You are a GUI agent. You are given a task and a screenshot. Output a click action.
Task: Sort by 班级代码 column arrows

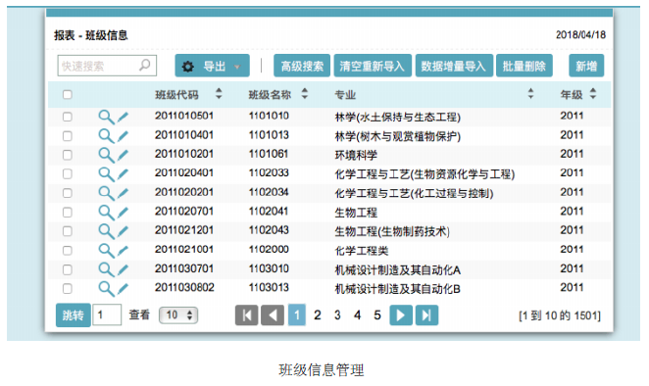(219, 94)
